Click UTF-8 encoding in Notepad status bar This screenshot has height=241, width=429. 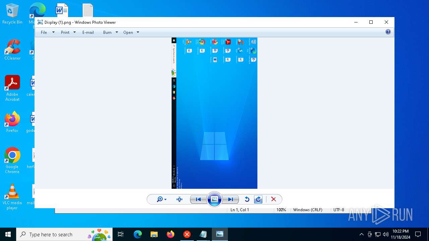(x=339, y=210)
